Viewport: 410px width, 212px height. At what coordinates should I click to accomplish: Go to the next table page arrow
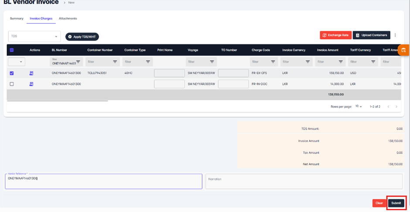[x=396, y=106]
